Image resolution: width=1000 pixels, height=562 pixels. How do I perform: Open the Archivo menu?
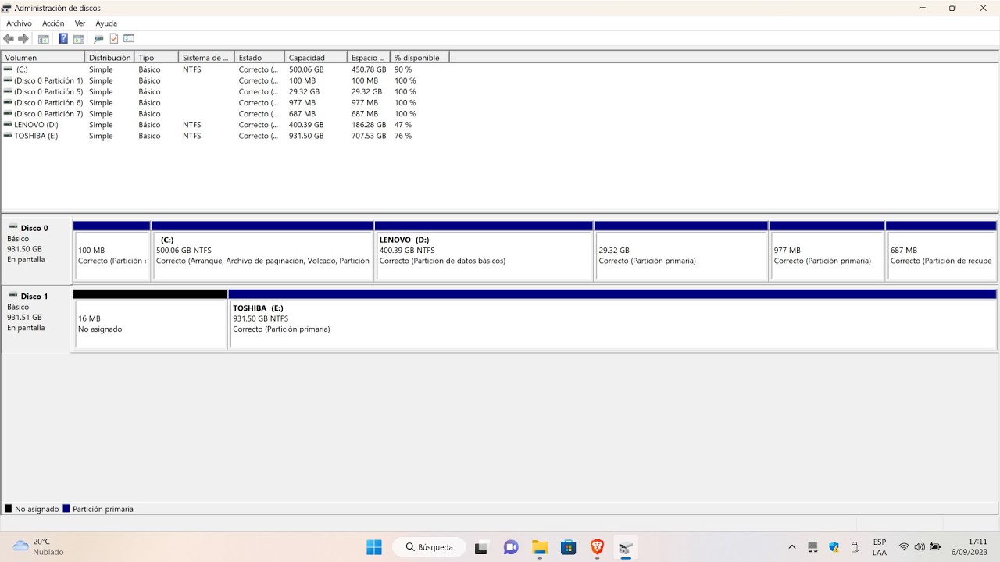point(19,23)
